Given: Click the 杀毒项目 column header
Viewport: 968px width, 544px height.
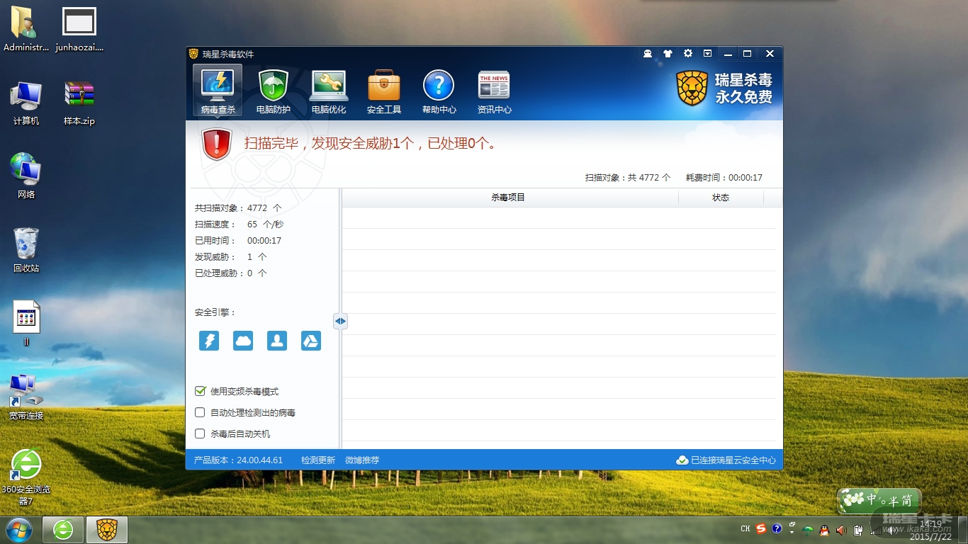Looking at the screenshot, I should [508, 198].
